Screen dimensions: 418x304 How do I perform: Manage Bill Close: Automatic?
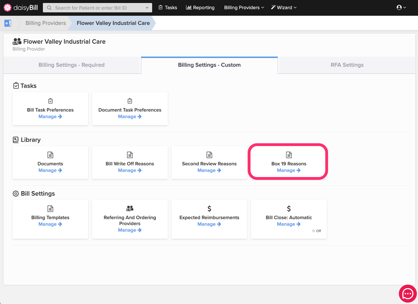coord(289,224)
